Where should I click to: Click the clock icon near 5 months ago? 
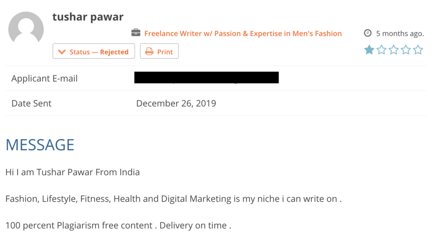(x=367, y=33)
